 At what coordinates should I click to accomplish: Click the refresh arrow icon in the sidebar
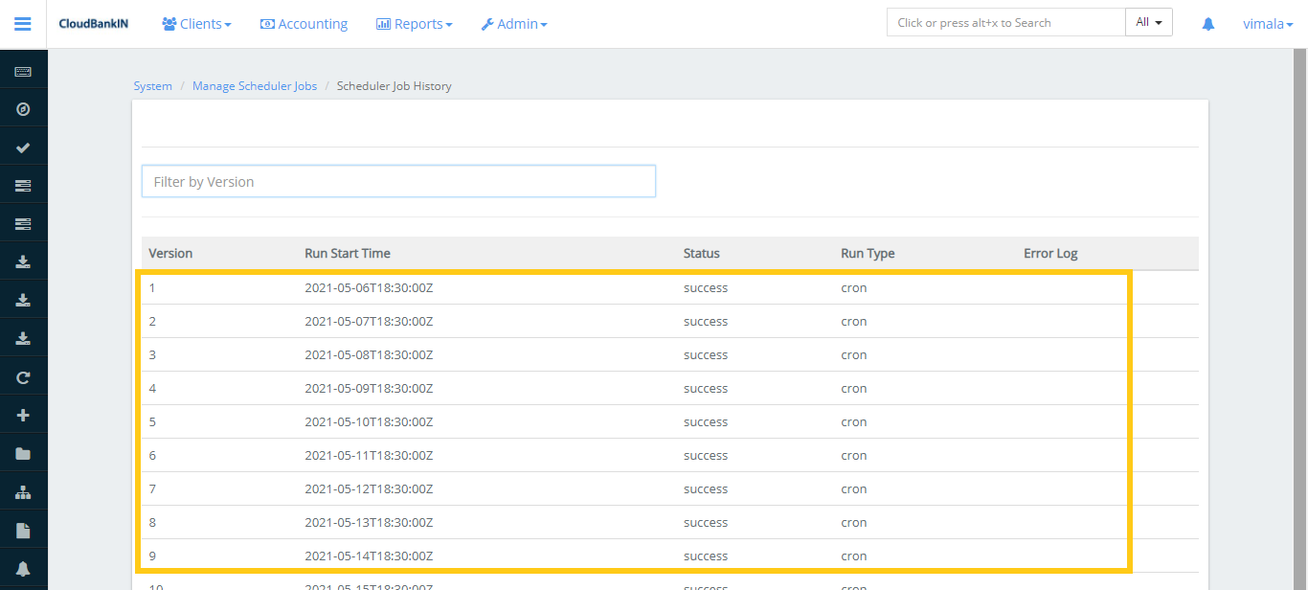[23, 377]
